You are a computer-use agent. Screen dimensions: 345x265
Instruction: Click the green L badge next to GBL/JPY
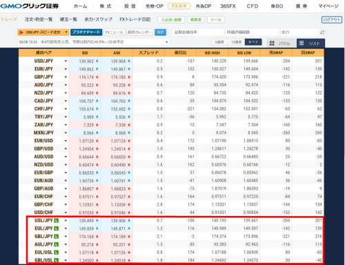(x=56, y=237)
